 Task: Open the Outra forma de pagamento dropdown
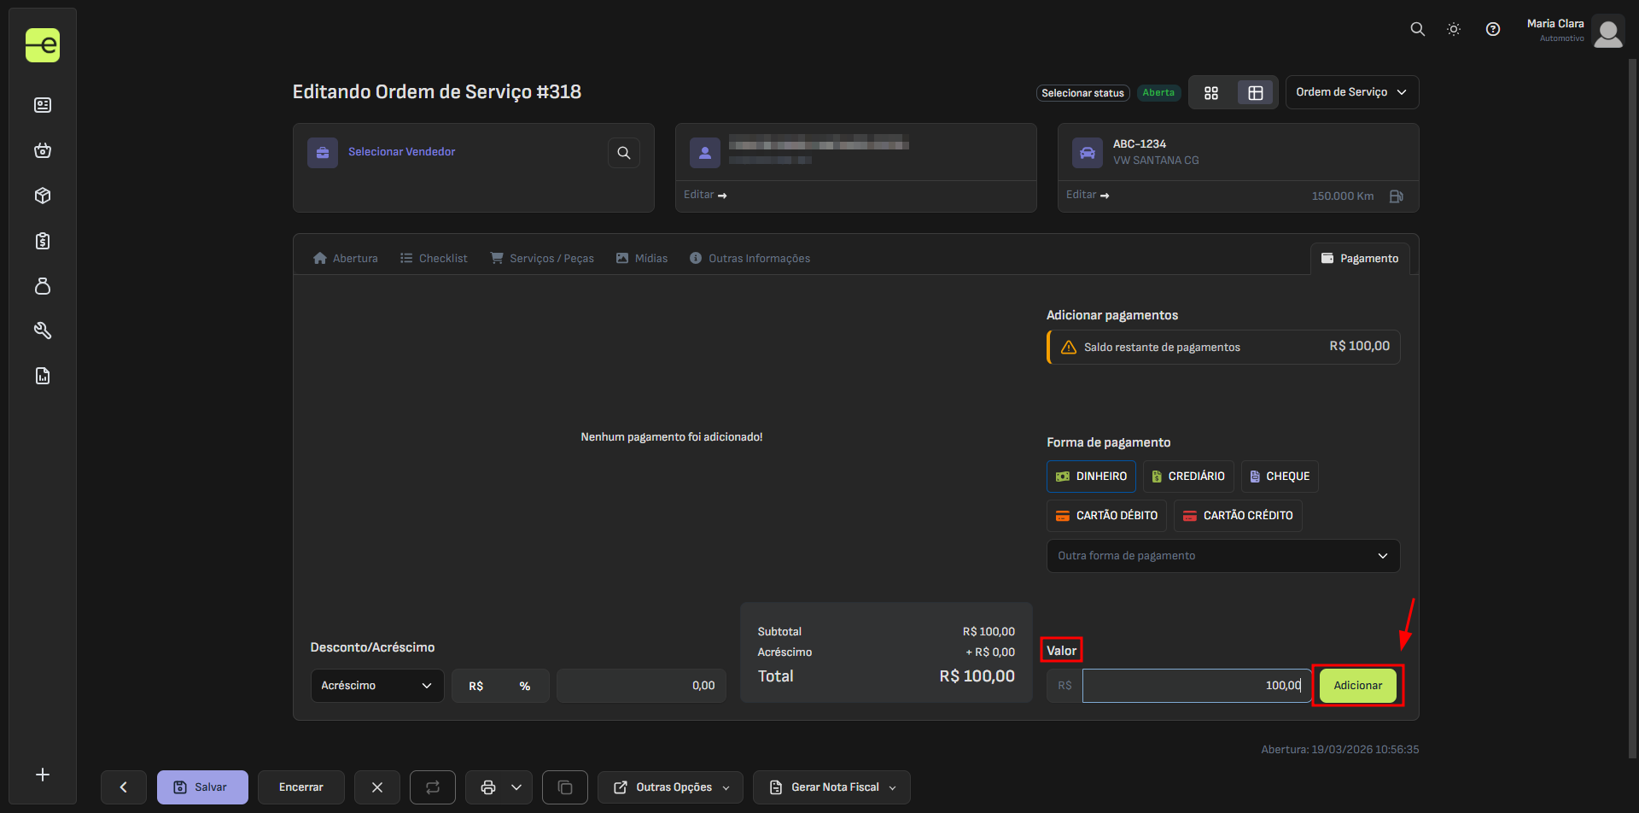click(1222, 556)
